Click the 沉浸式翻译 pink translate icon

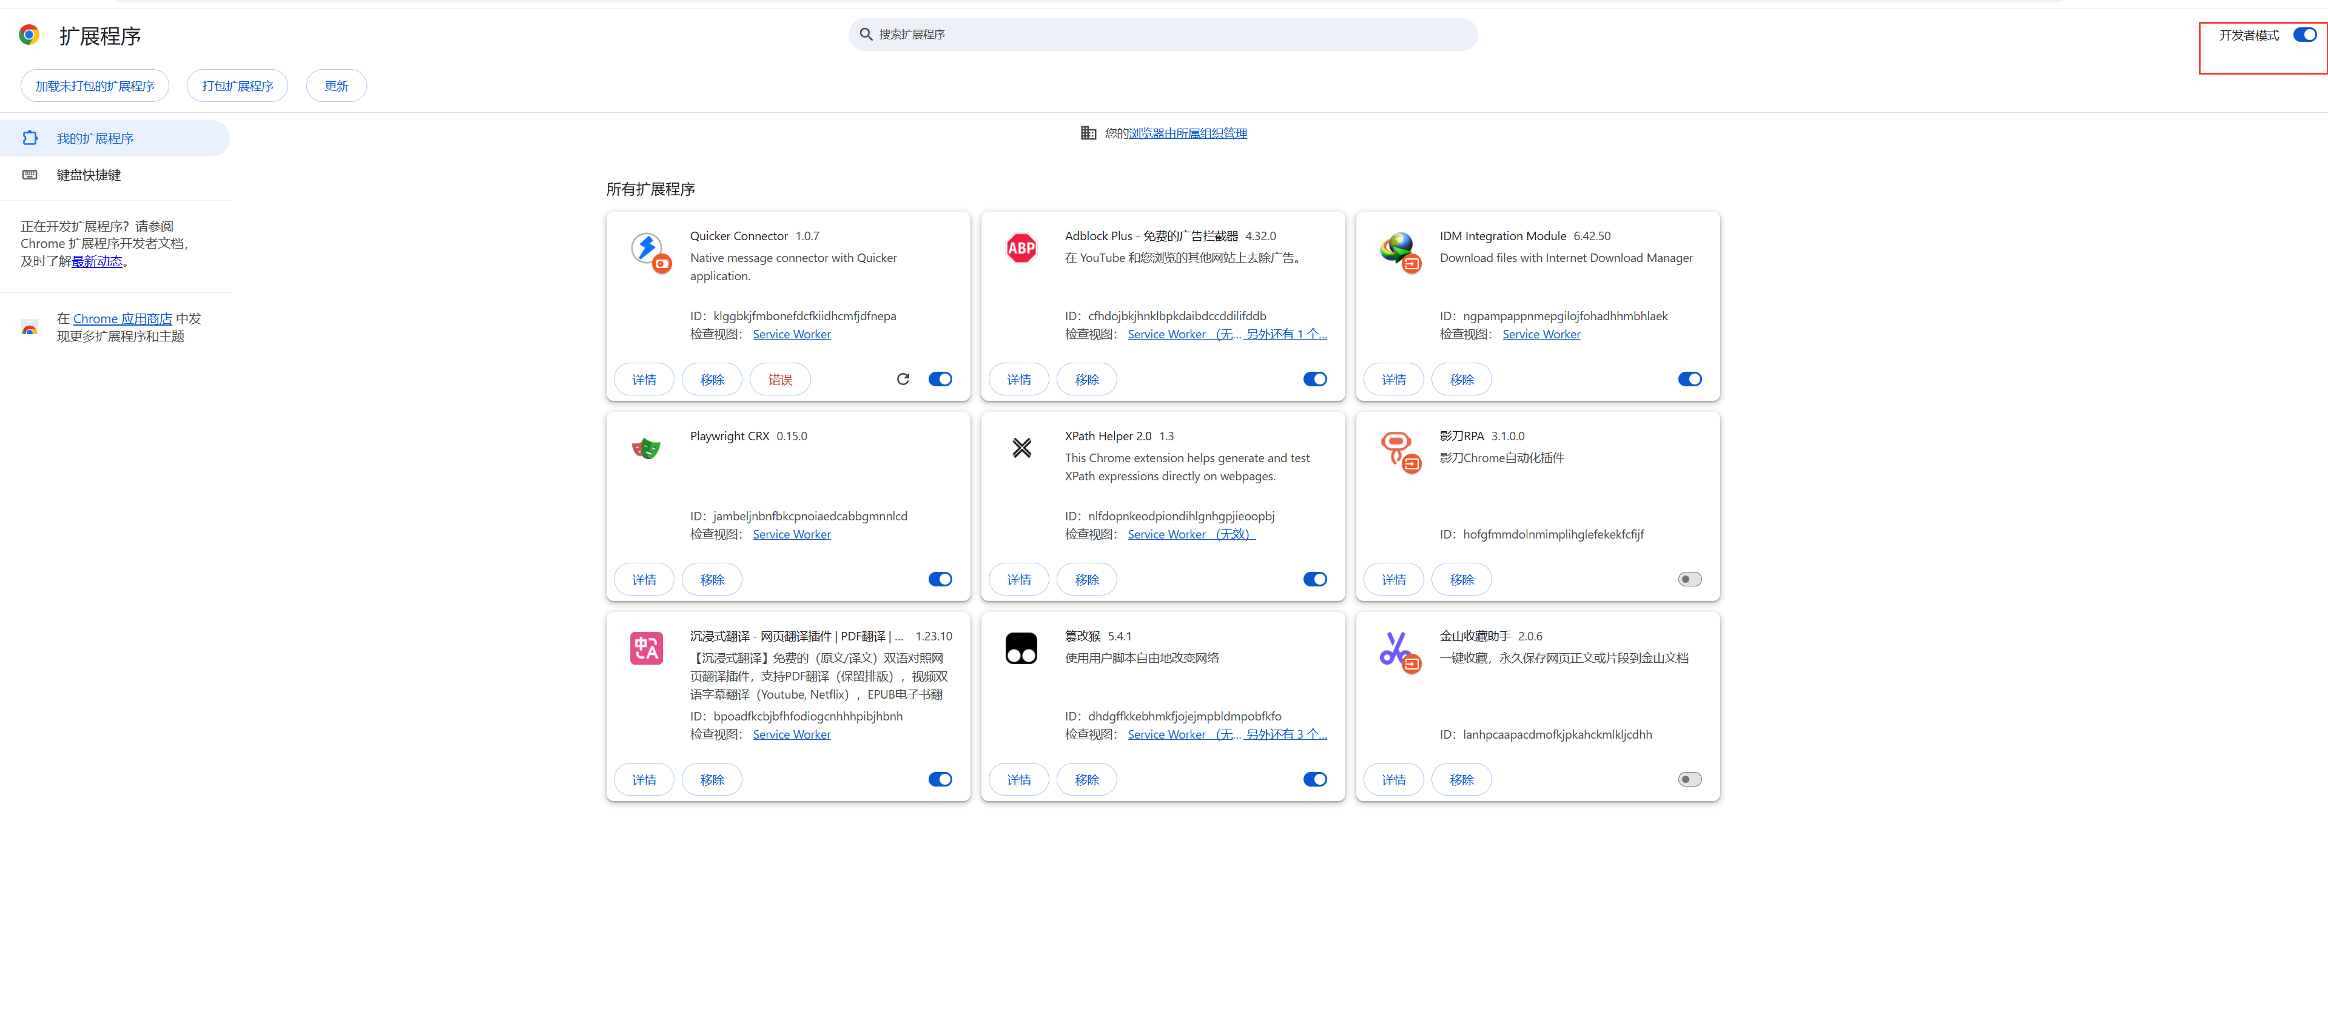(x=646, y=648)
